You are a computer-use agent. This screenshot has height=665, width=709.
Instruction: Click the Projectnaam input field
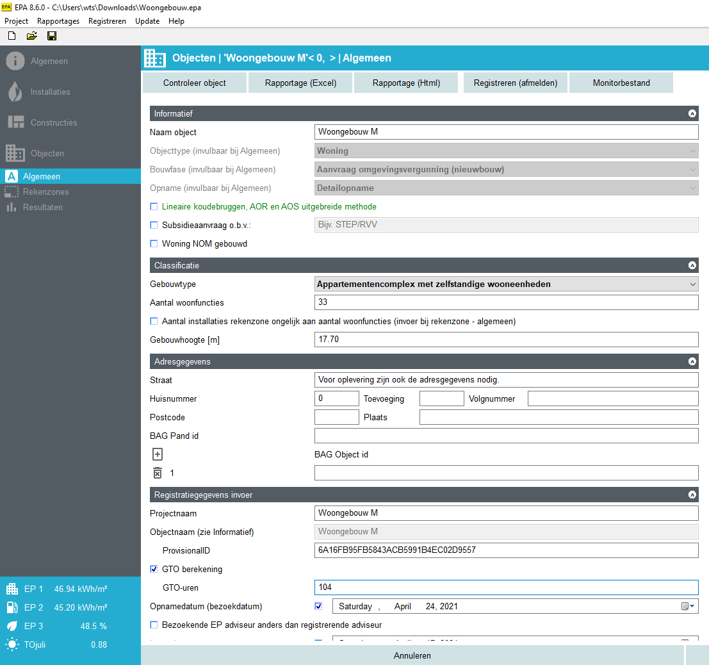[507, 513]
